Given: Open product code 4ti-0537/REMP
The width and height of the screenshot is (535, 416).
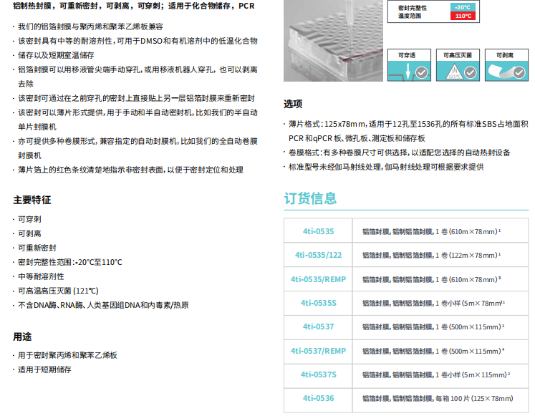Looking at the screenshot, I should click(x=318, y=351).
